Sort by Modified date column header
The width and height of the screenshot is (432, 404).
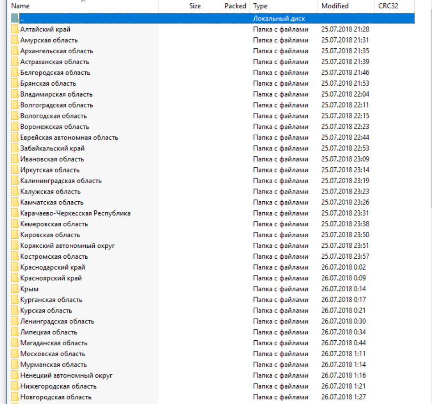point(334,6)
